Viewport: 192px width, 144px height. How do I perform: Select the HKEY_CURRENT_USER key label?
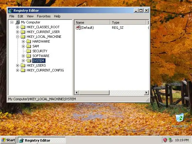(43, 32)
